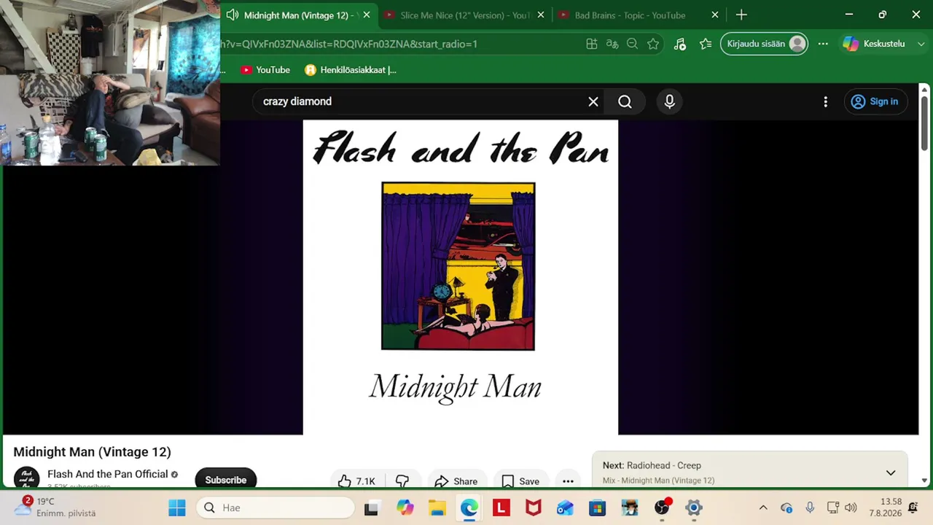Open a new browser tab
This screenshot has width=933, height=525.
pyautogui.click(x=741, y=15)
